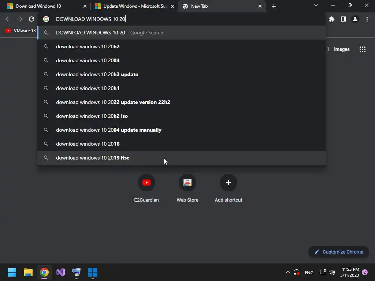
Task: Toggle the side panel icon
Action: [x=344, y=19]
